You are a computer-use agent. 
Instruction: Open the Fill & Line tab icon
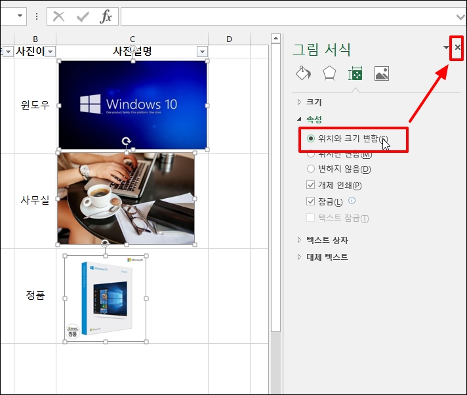(x=303, y=73)
